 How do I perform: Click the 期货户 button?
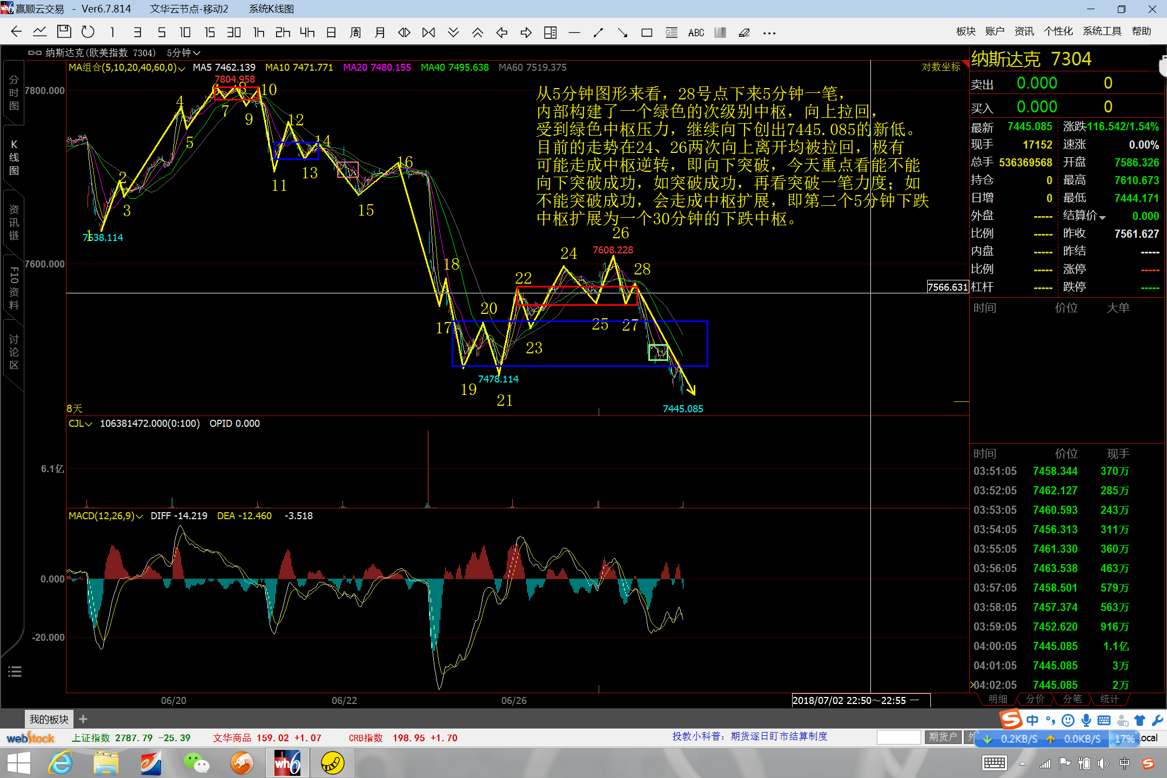pos(943,737)
